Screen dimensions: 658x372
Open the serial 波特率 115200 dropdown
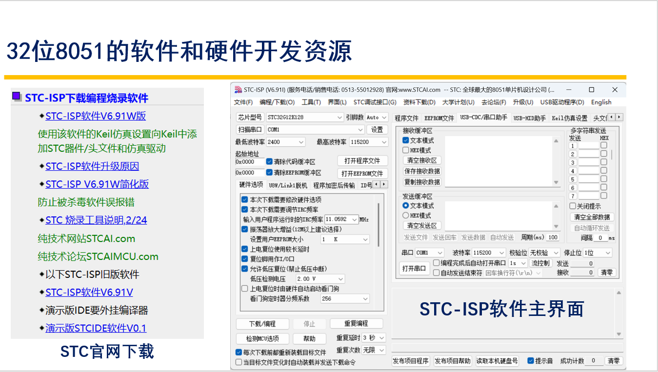point(501,253)
